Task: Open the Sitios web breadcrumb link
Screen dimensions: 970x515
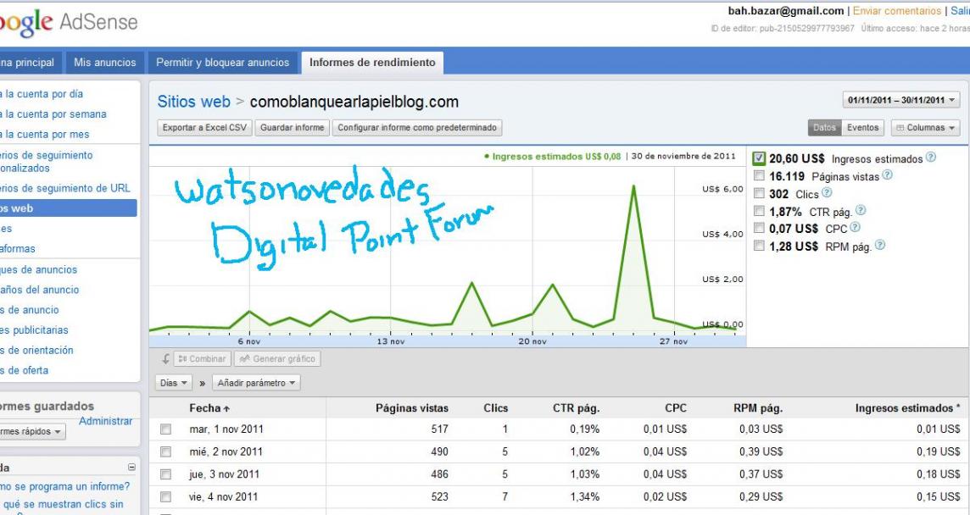Action: coord(193,102)
